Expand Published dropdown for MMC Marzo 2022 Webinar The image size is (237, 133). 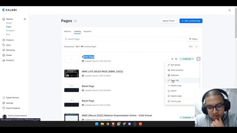(187, 117)
